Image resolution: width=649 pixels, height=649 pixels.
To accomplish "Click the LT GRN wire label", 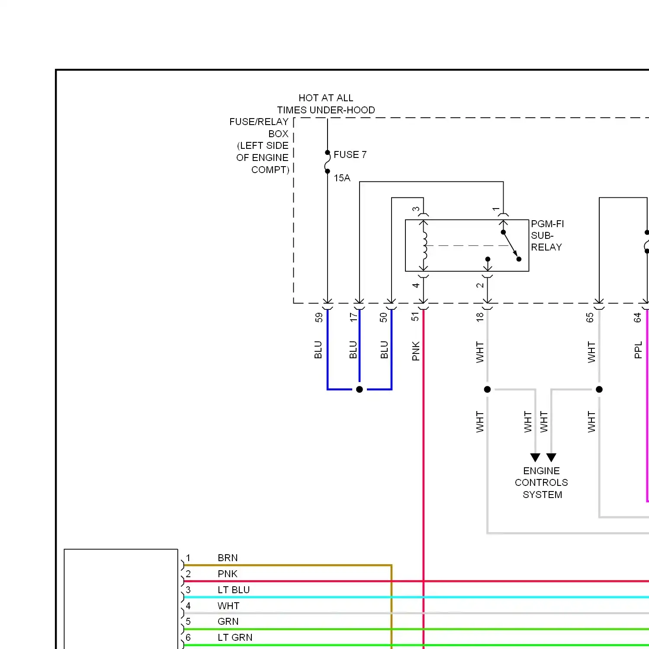I will 235,637.
